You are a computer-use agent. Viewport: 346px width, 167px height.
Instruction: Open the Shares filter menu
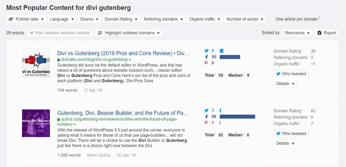coord(89,19)
